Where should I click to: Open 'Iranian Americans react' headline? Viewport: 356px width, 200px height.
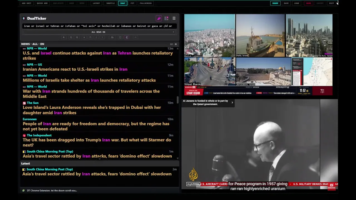tap(75, 69)
